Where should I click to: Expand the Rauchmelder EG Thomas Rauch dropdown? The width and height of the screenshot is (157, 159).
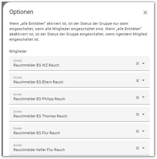[143, 114]
